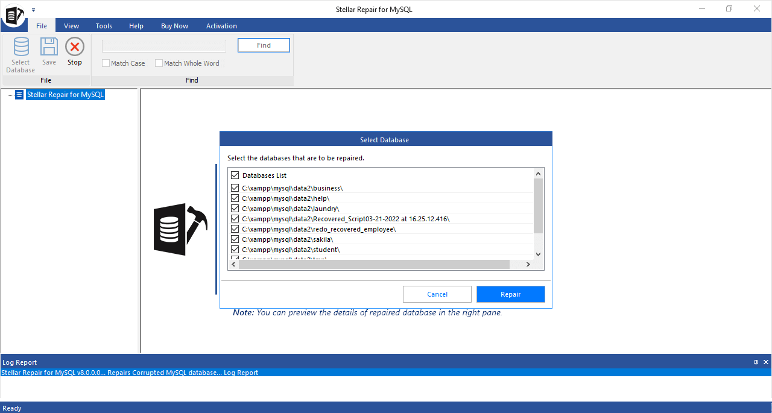Click the database list horizontal scrollbar thumb

375,265
